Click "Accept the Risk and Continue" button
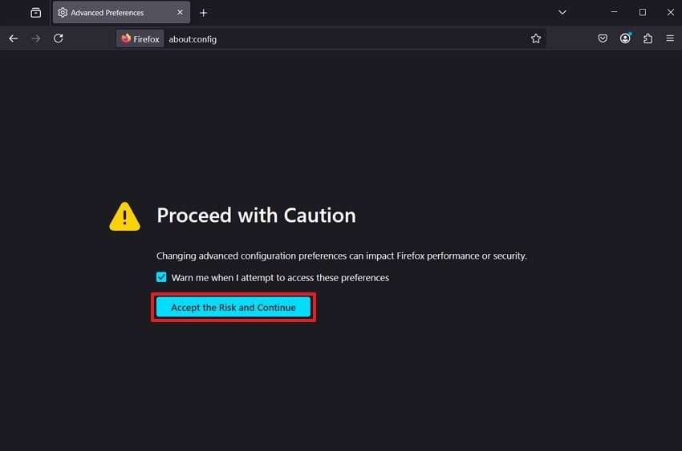Image resolution: width=682 pixels, height=451 pixels. click(x=233, y=308)
